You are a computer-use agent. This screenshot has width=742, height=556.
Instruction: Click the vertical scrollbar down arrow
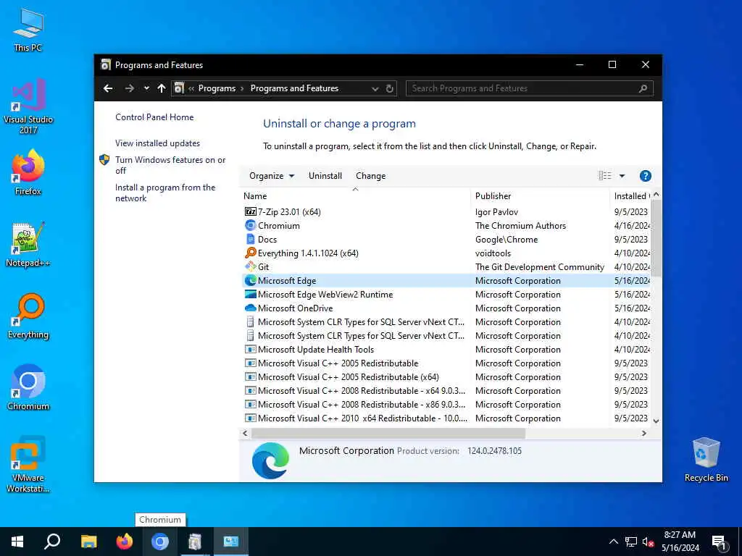(x=656, y=421)
